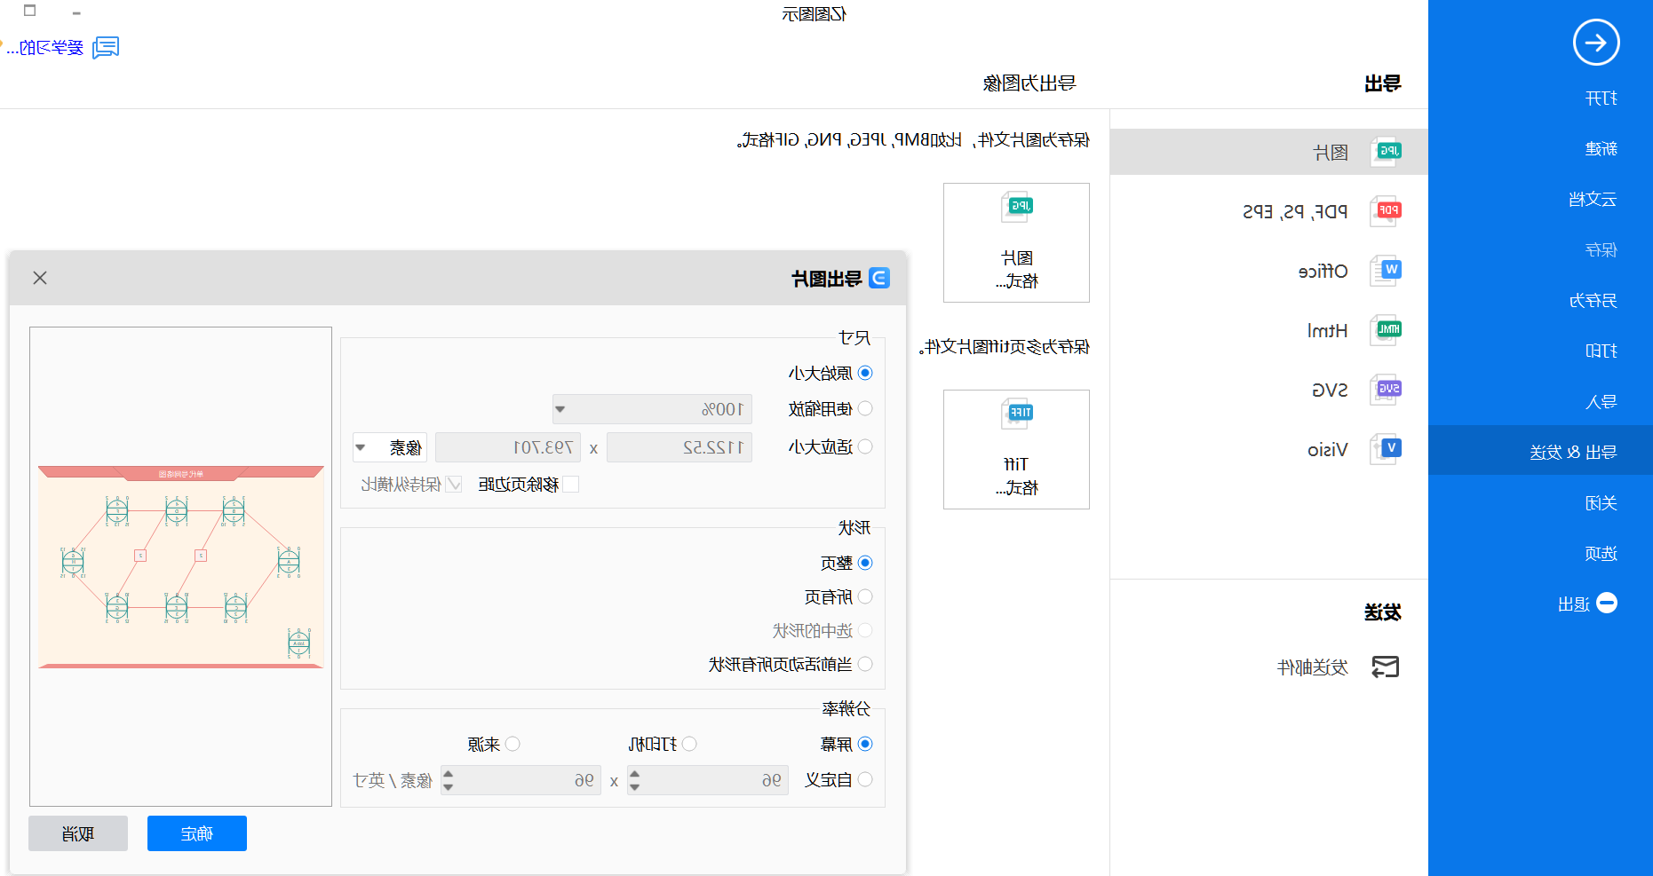Screen dimensions: 1653x876
Task: Click 保存 in the sidebar
Action: (1601, 250)
